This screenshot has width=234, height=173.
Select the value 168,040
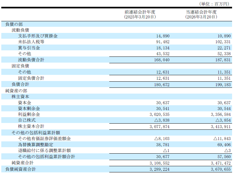pos(162,60)
